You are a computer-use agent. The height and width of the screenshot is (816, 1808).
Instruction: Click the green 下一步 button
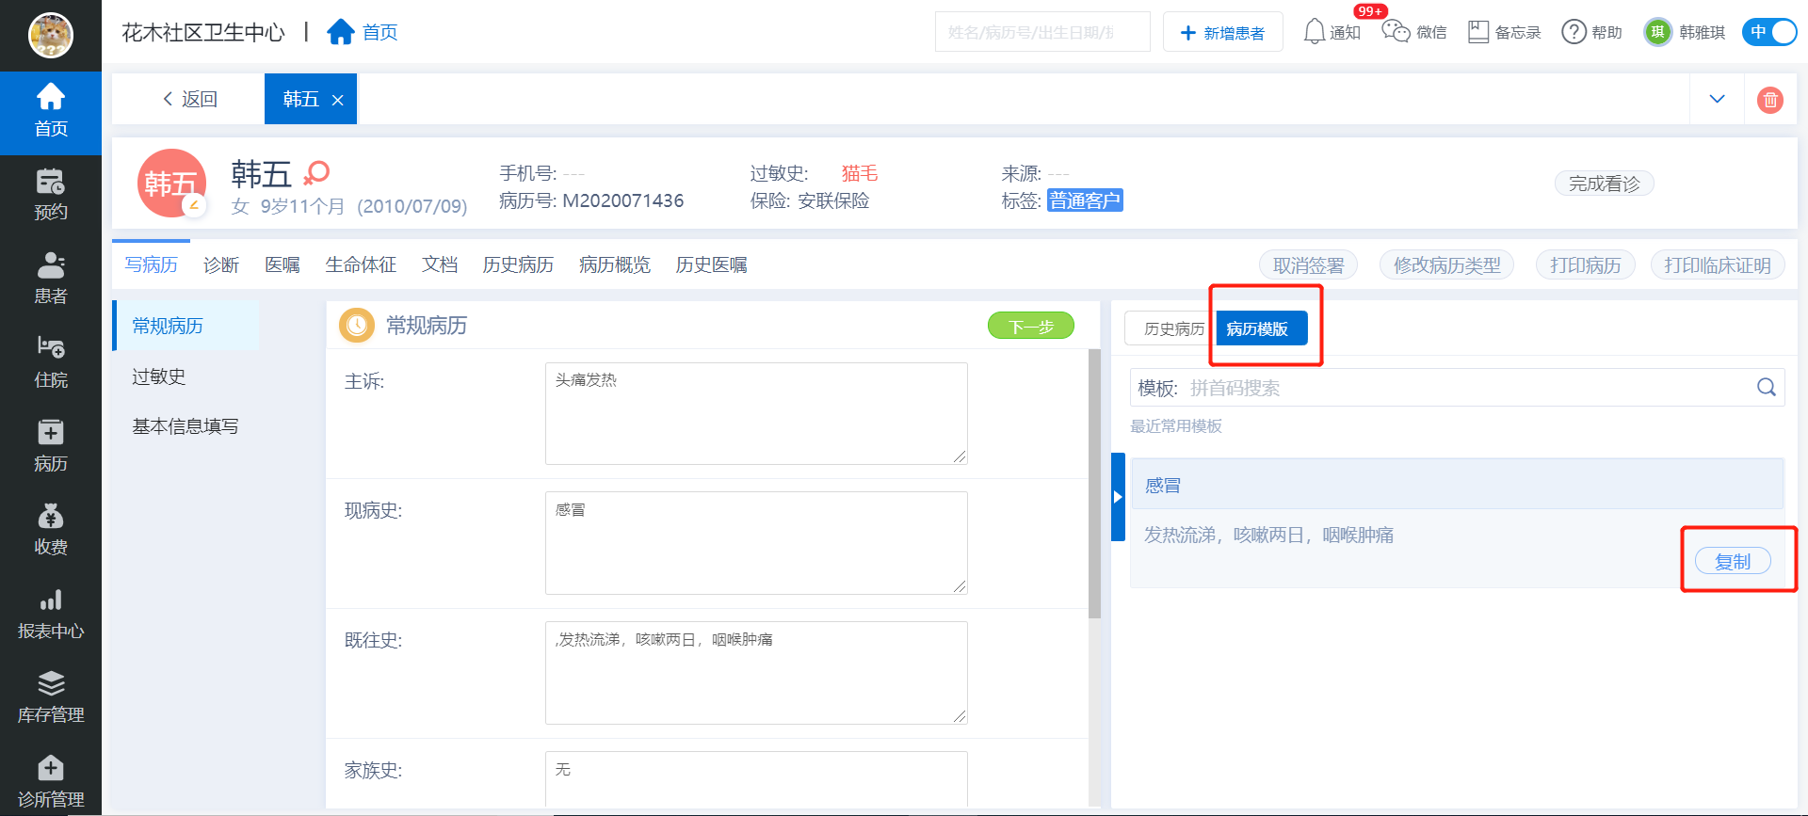click(1031, 326)
